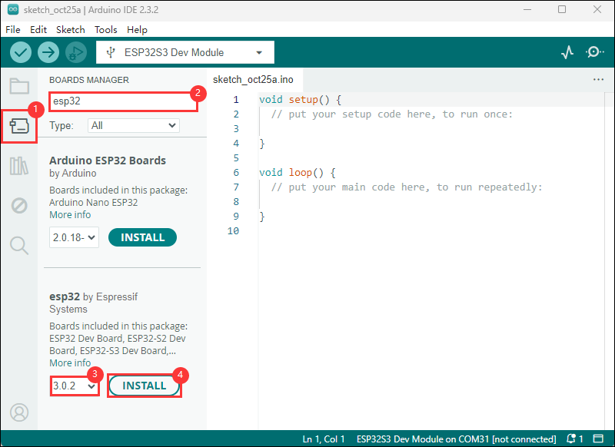The width and height of the screenshot is (615, 447).
Task: Minimize the Arduino IDE window
Action: pos(527,9)
